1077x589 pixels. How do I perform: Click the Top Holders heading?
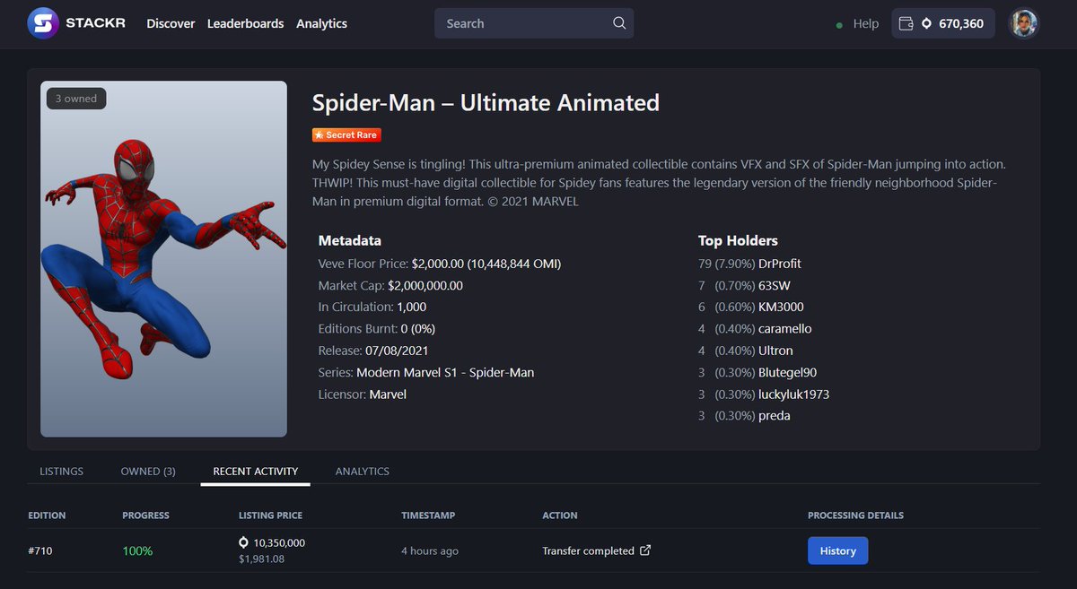pyautogui.click(x=738, y=240)
